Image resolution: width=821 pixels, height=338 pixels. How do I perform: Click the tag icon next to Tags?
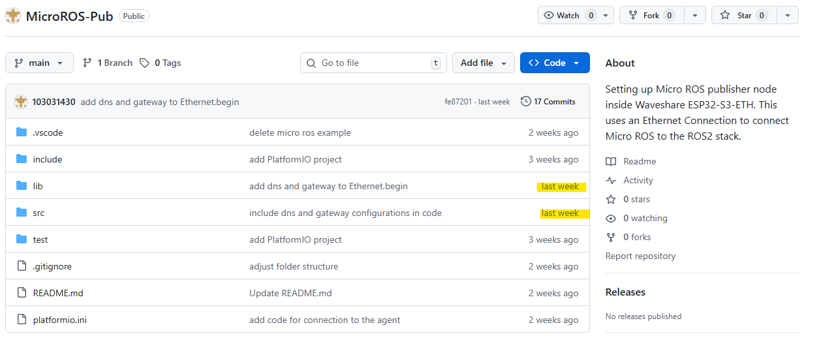[x=145, y=63]
